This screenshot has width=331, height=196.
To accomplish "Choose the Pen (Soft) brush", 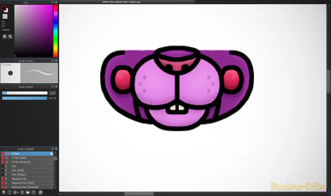I will click(x=27, y=170).
